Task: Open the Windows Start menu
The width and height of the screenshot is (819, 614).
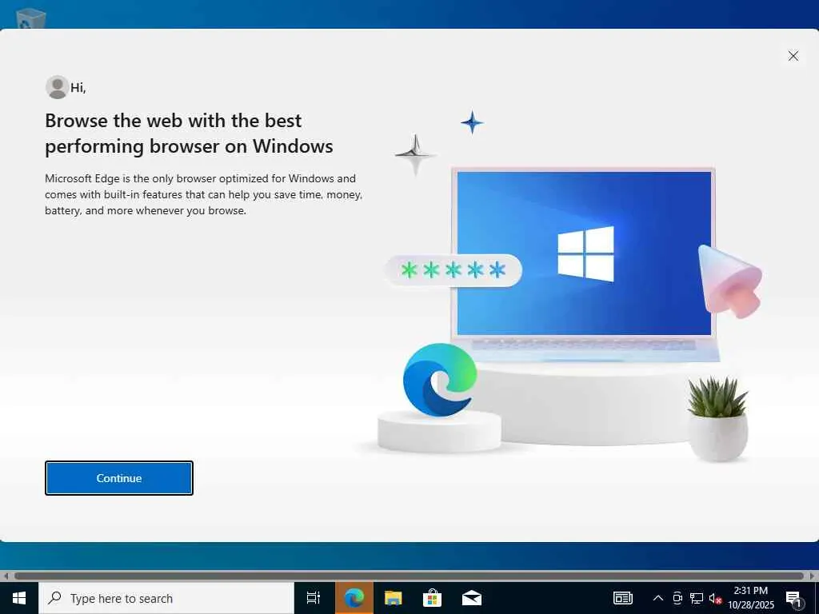Action: pos(19,598)
